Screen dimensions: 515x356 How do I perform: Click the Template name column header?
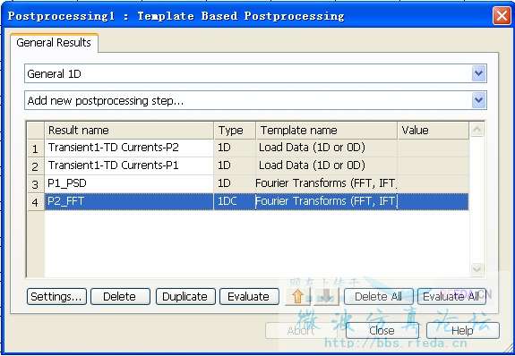click(327, 131)
